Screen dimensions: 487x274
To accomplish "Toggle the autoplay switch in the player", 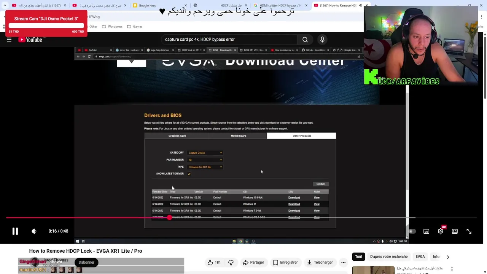I will [411, 231].
